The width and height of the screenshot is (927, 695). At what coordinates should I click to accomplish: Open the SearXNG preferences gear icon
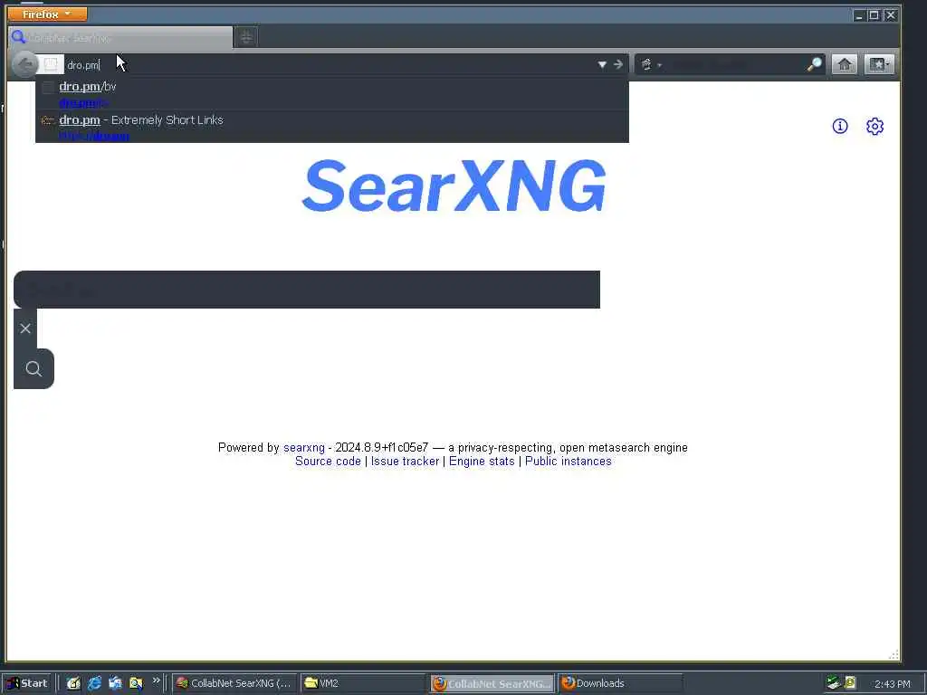(x=874, y=126)
